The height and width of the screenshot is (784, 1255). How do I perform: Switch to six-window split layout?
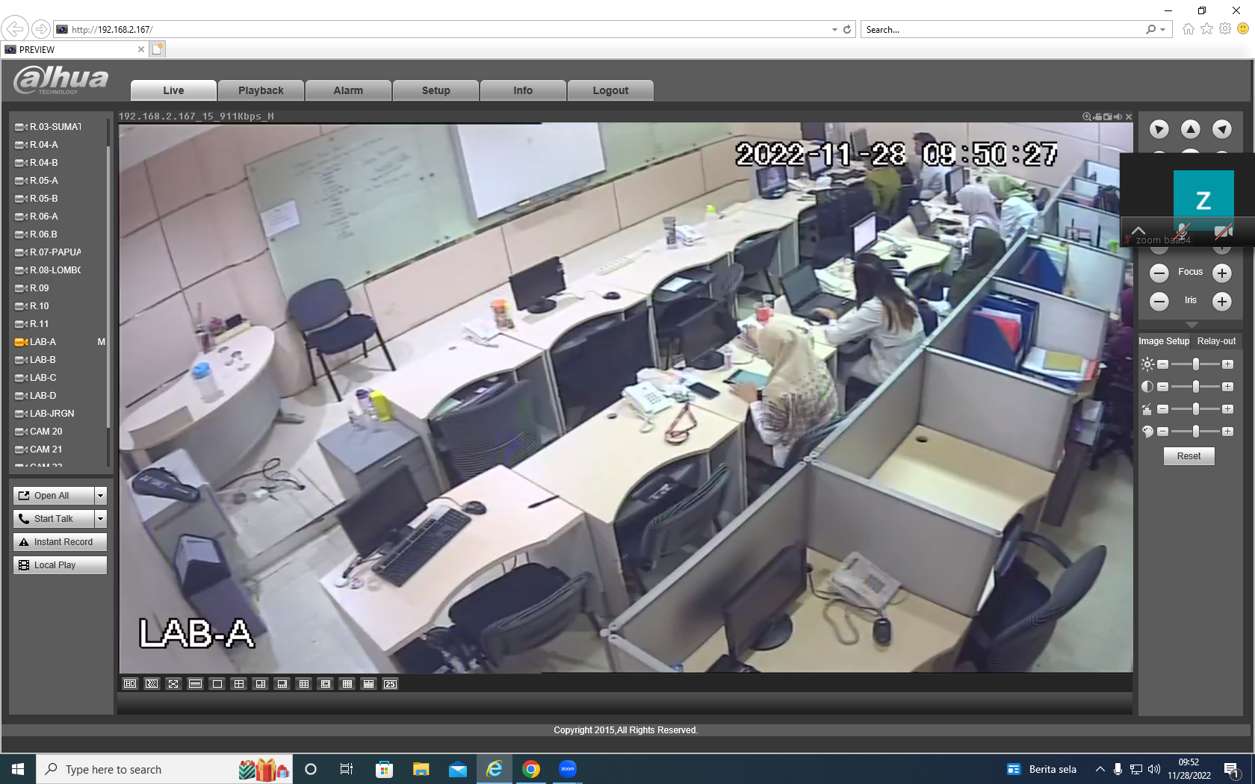[x=260, y=684]
